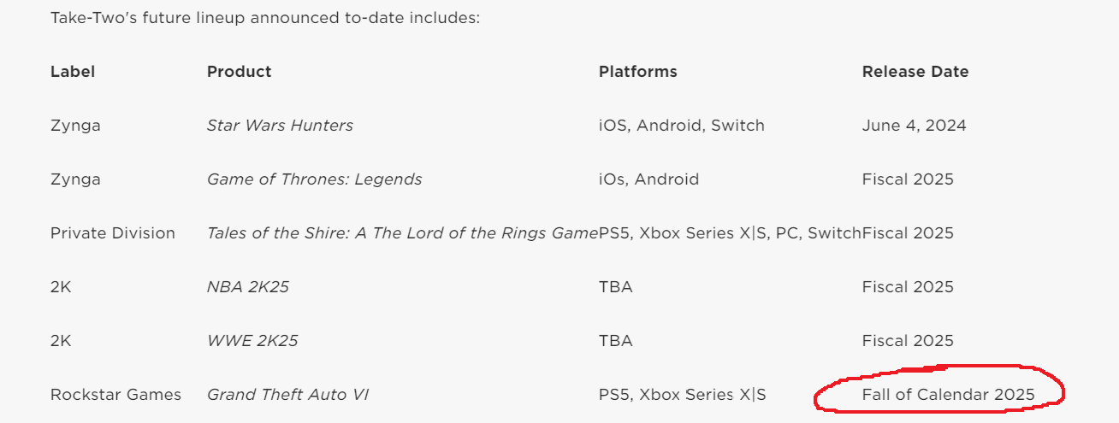Click the June 4, 2024 release date
The image size is (1119, 423).
tap(914, 126)
